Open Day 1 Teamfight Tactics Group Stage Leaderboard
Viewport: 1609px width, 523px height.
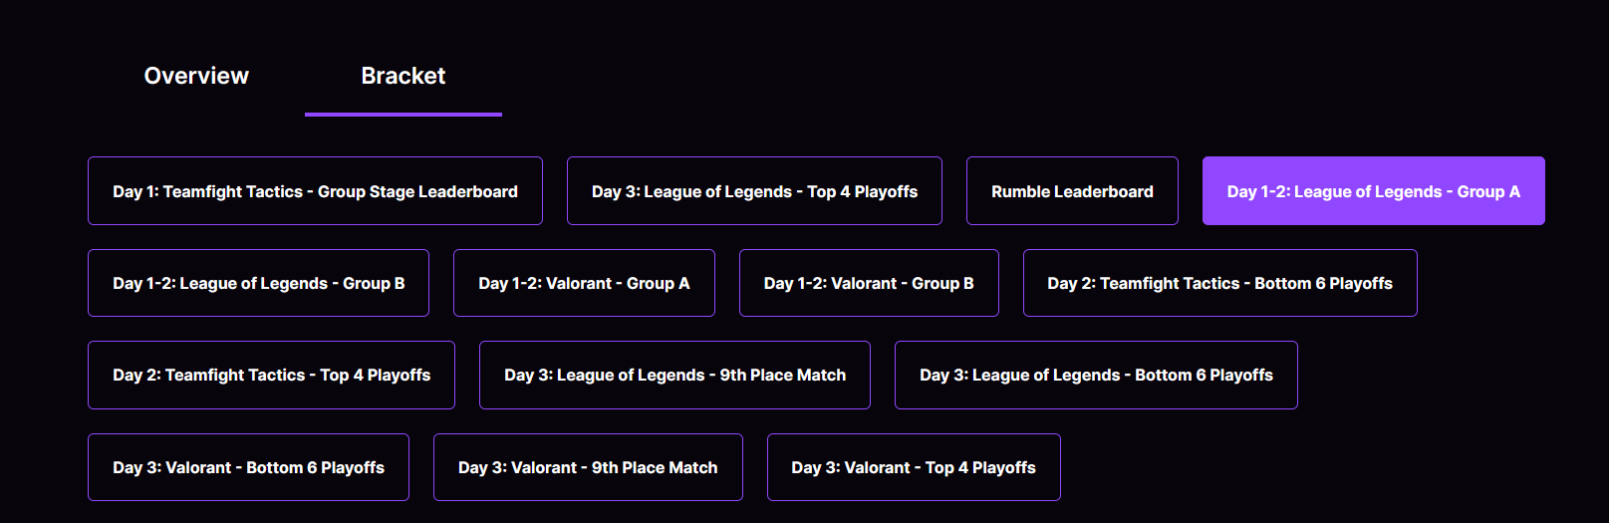[315, 191]
